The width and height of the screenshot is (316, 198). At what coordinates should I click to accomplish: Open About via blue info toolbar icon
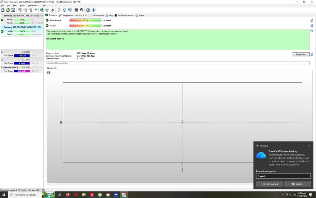pyautogui.click(x=94, y=10)
